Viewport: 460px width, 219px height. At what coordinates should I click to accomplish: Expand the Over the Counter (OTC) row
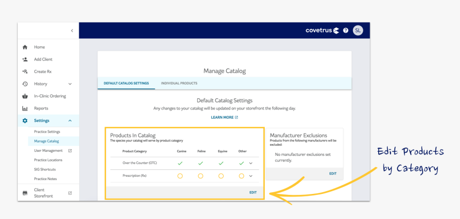(250, 163)
